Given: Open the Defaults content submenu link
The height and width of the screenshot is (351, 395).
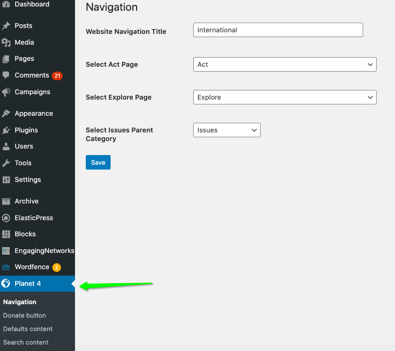Looking at the screenshot, I should (x=28, y=329).
